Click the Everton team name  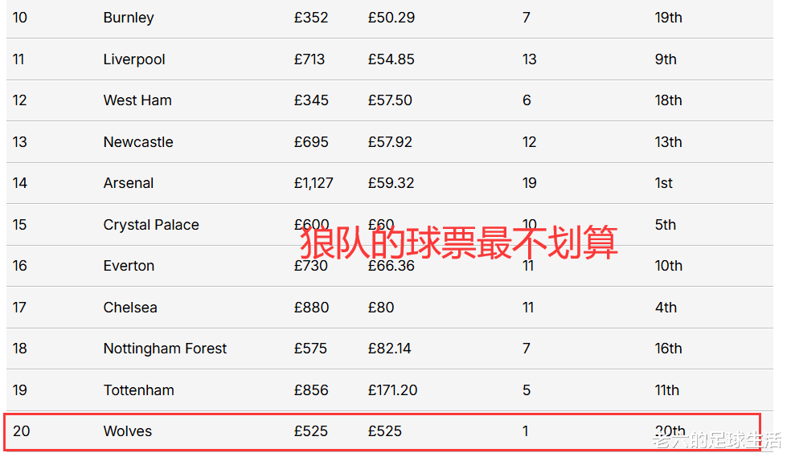tap(129, 266)
